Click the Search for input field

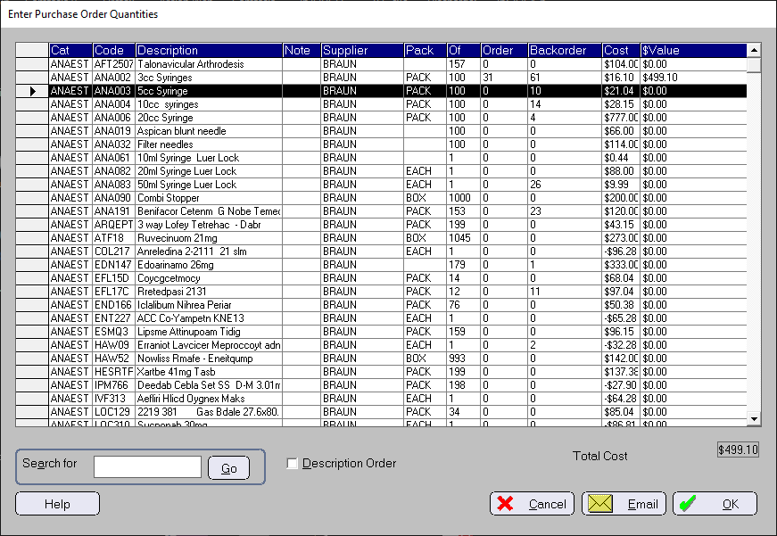147,466
